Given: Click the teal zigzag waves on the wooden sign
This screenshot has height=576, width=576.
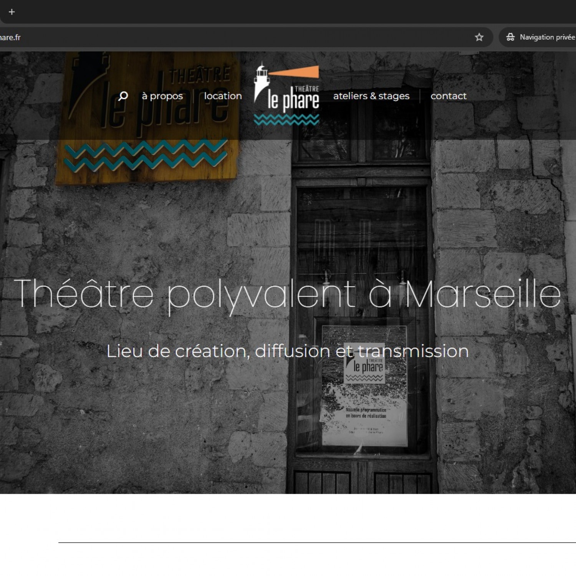Looking at the screenshot, I should pyautogui.click(x=146, y=156).
